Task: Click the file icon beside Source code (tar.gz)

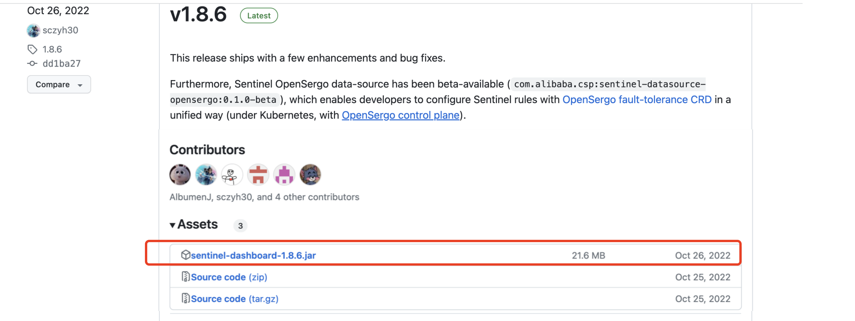Action: pos(185,298)
